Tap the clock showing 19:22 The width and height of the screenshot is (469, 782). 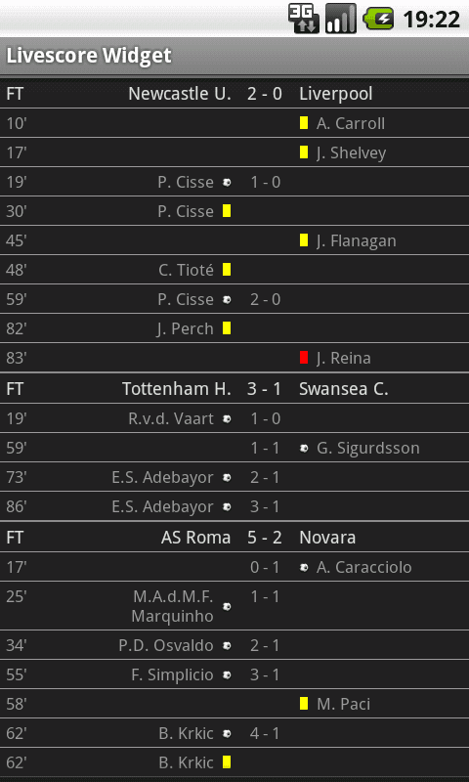(431, 20)
